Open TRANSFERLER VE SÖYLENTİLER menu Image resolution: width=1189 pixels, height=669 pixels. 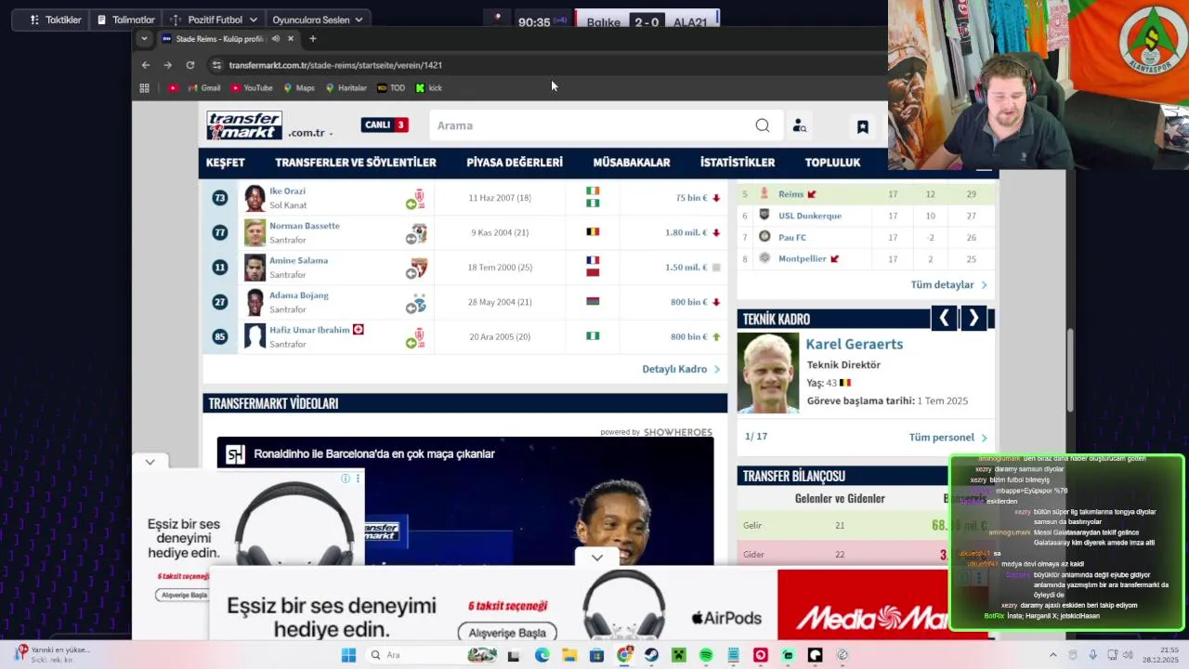point(356,163)
